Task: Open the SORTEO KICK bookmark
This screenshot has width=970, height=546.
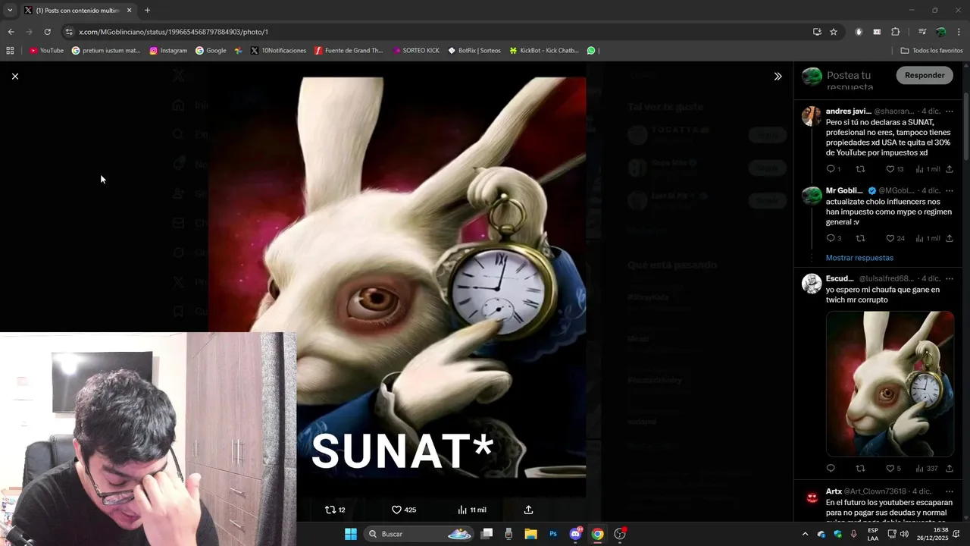Action: (416, 51)
